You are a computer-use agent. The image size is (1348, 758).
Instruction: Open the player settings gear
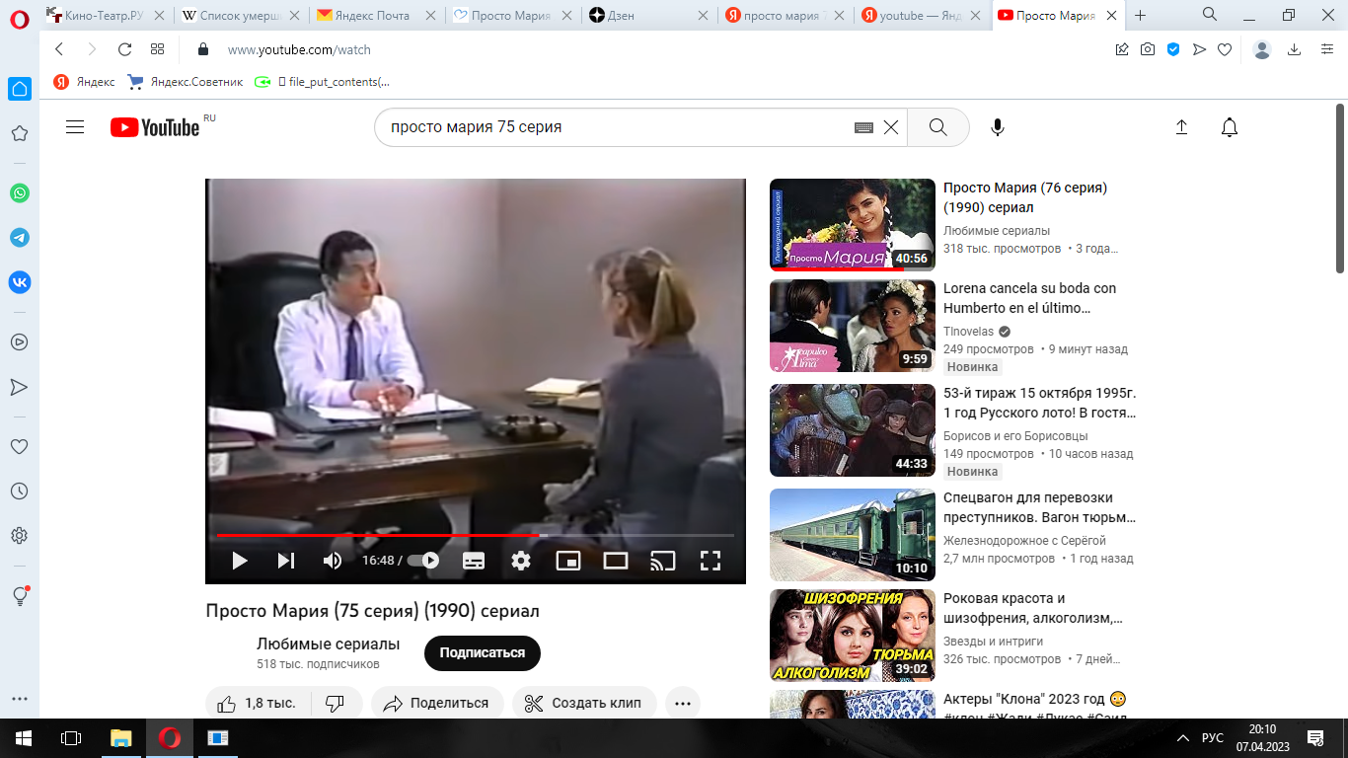click(521, 561)
